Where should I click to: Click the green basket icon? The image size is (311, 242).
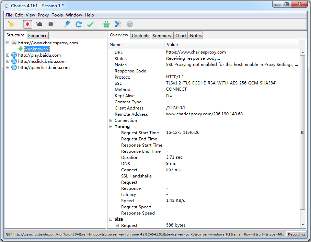(106, 24)
